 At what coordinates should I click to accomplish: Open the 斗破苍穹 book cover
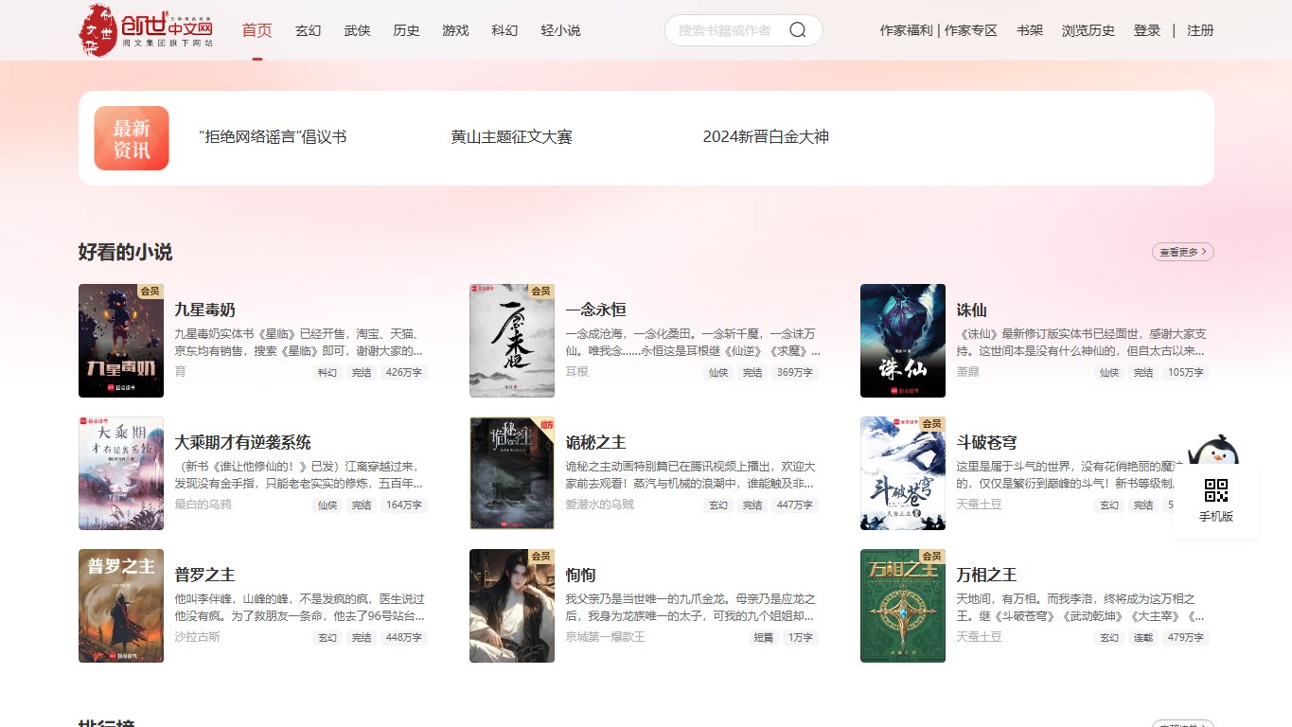tap(903, 473)
